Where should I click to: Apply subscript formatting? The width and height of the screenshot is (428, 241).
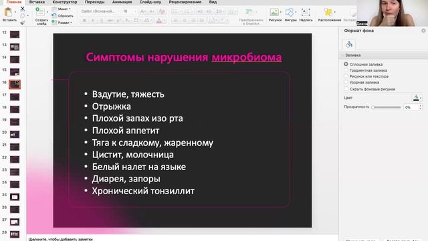tap(128, 21)
